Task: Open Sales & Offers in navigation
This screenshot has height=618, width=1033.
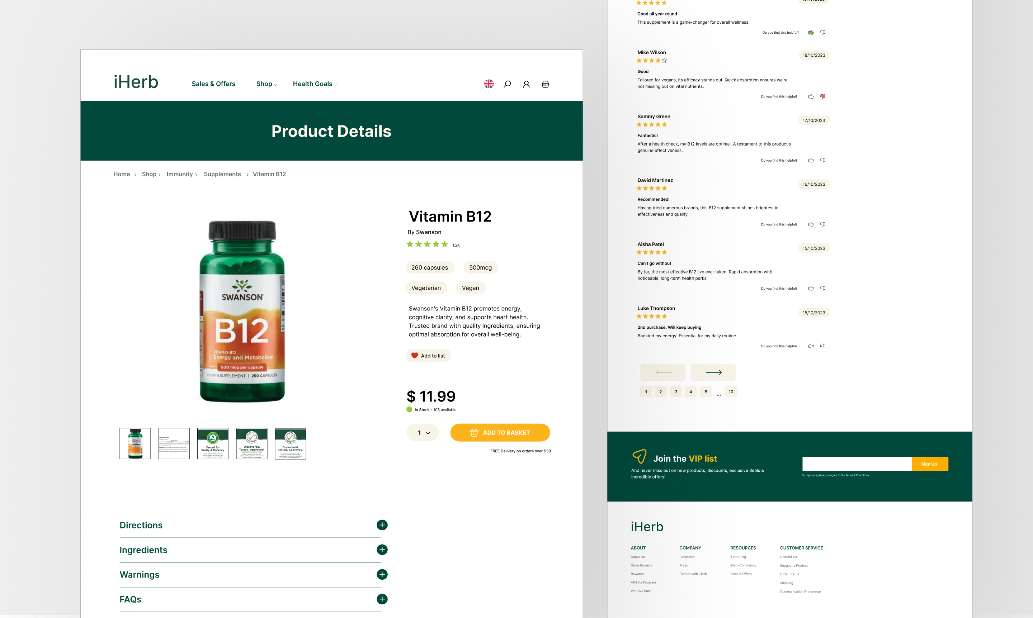Action: tap(213, 84)
